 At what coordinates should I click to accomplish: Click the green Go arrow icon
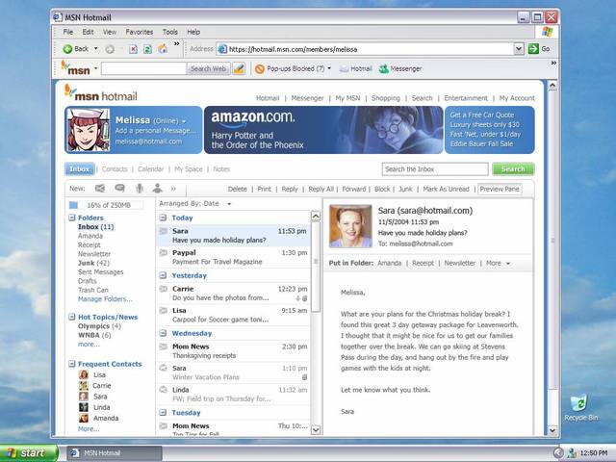(533, 49)
